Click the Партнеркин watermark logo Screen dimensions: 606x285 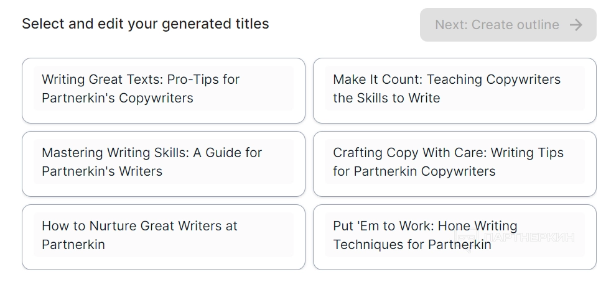tap(516, 237)
